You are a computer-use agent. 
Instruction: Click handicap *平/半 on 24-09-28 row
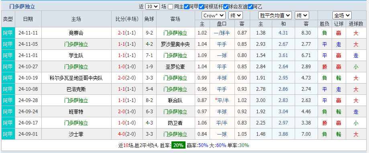pyautogui.click(x=222, y=100)
